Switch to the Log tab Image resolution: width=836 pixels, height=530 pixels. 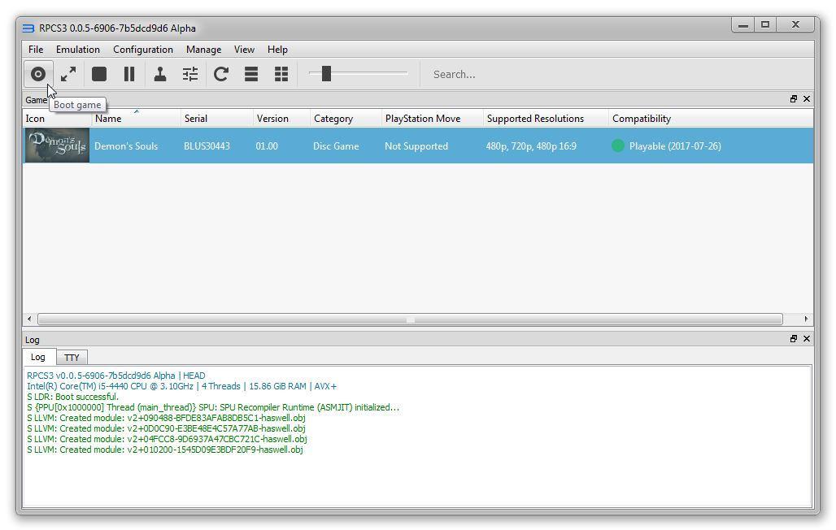38,357
